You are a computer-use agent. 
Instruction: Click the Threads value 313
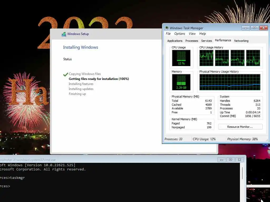[258, 105]
